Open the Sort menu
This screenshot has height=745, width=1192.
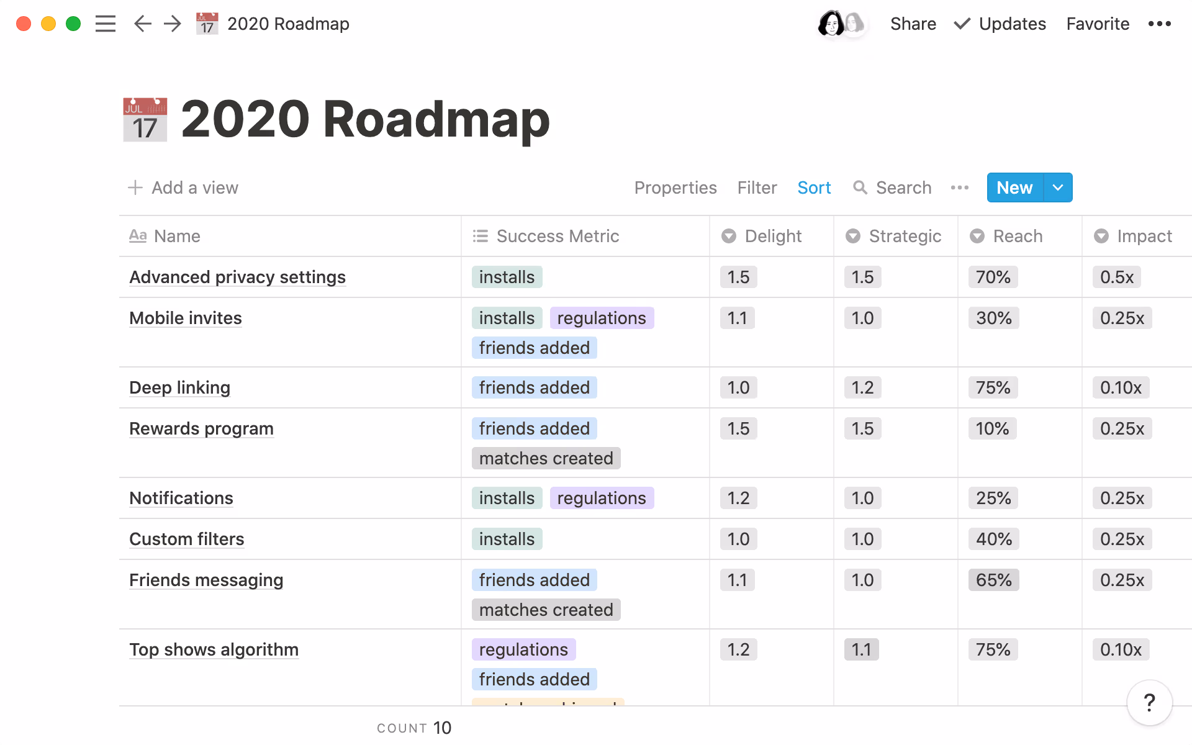814,187
